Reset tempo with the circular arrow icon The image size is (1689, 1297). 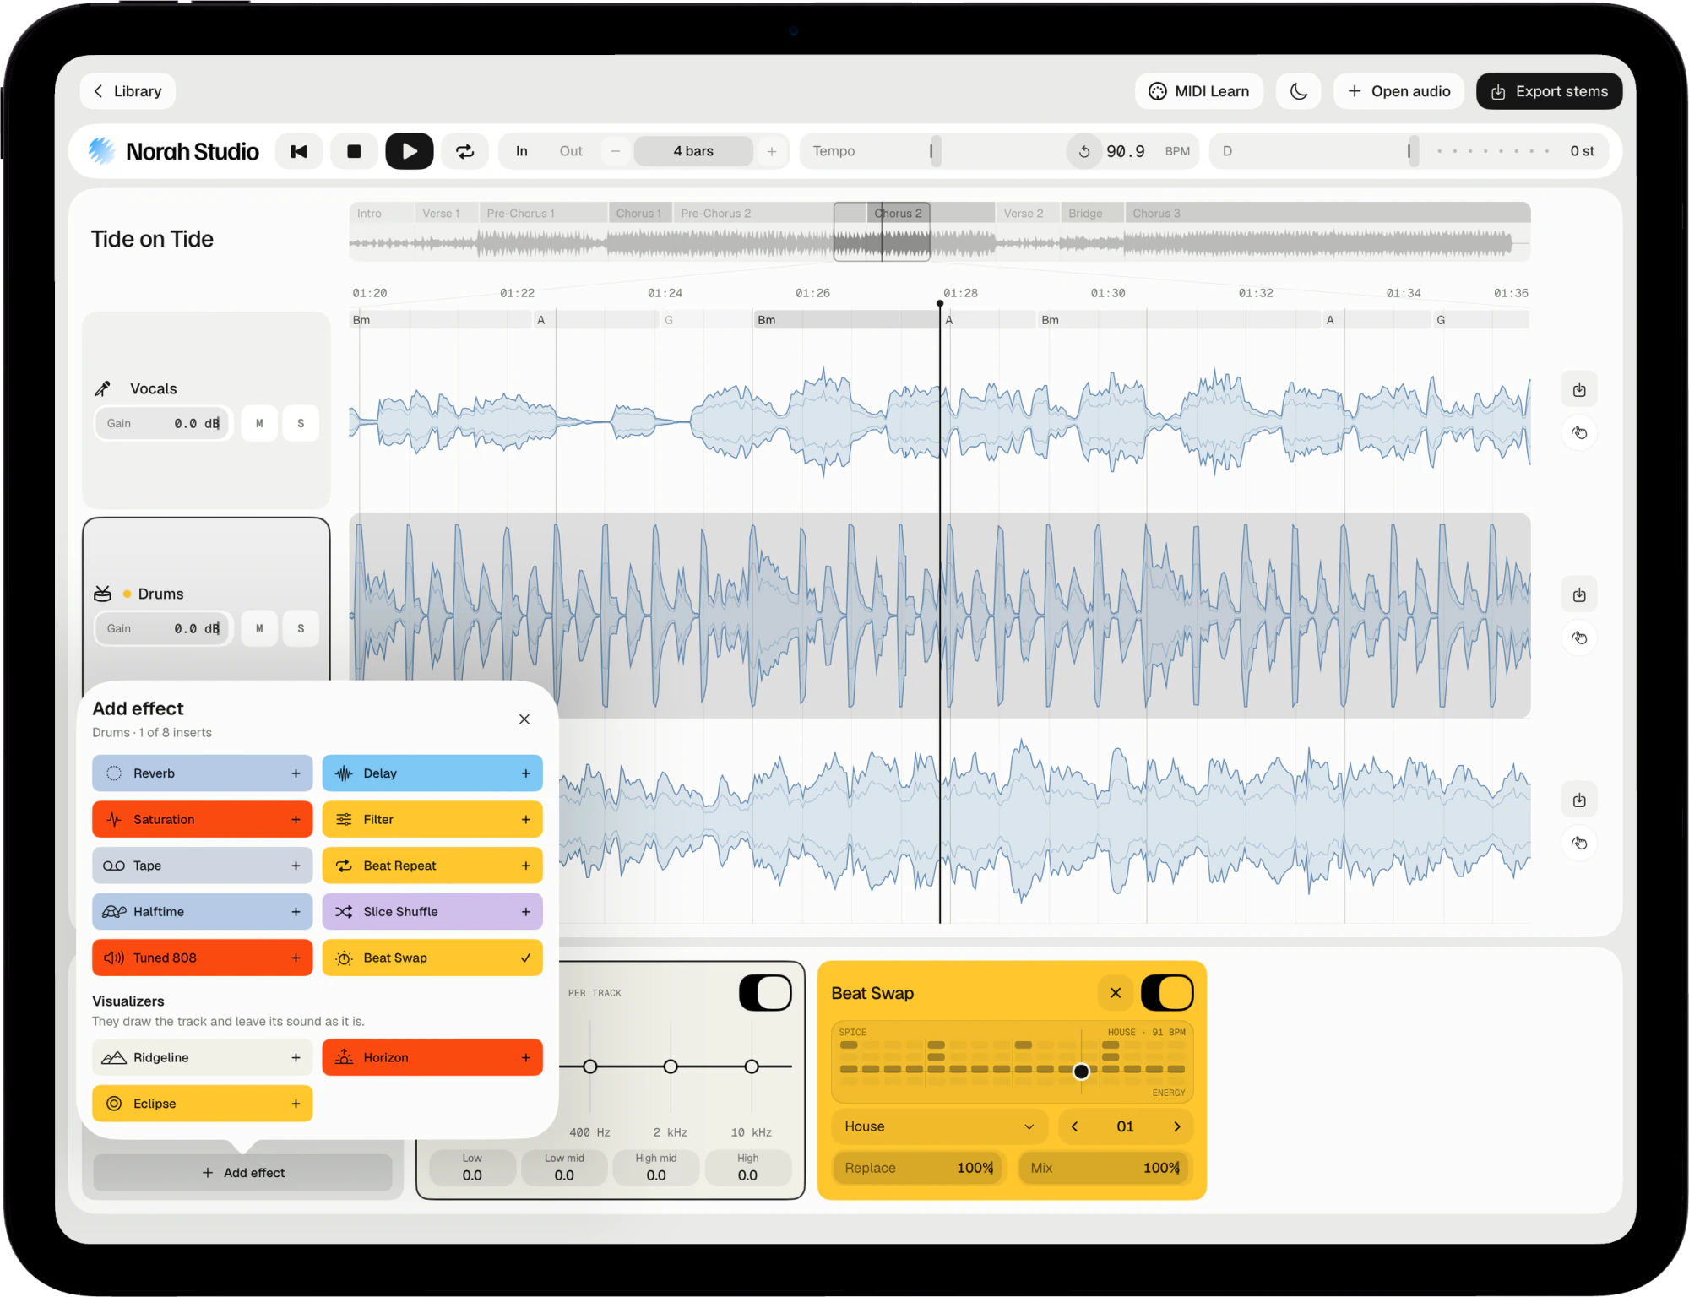coord(1084,151)
